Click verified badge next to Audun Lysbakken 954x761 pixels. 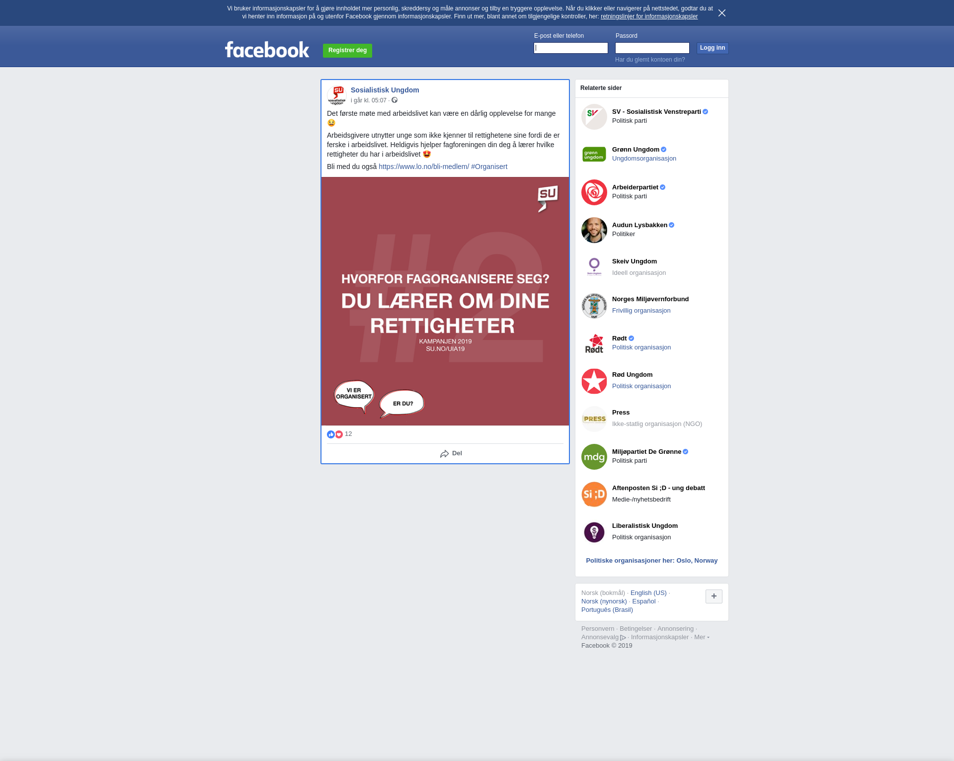click(672, 225)
